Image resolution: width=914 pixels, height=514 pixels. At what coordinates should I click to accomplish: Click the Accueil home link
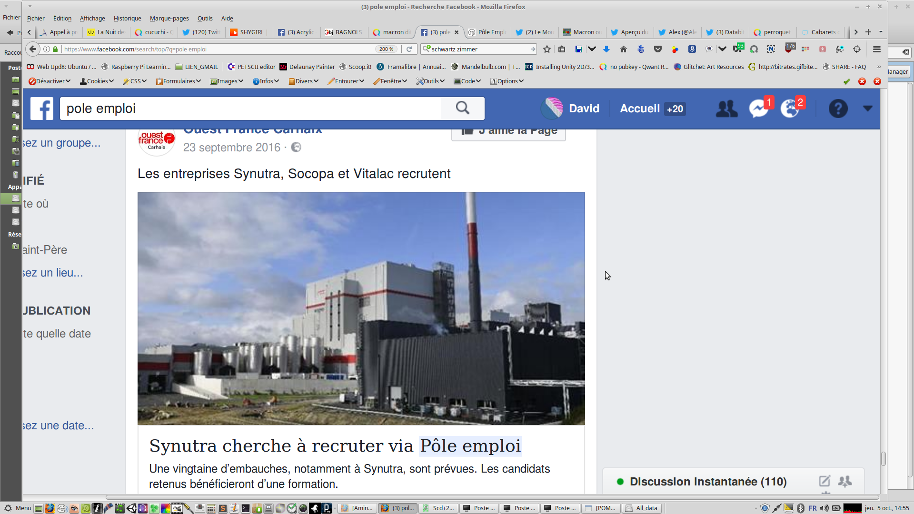(640, 109)
